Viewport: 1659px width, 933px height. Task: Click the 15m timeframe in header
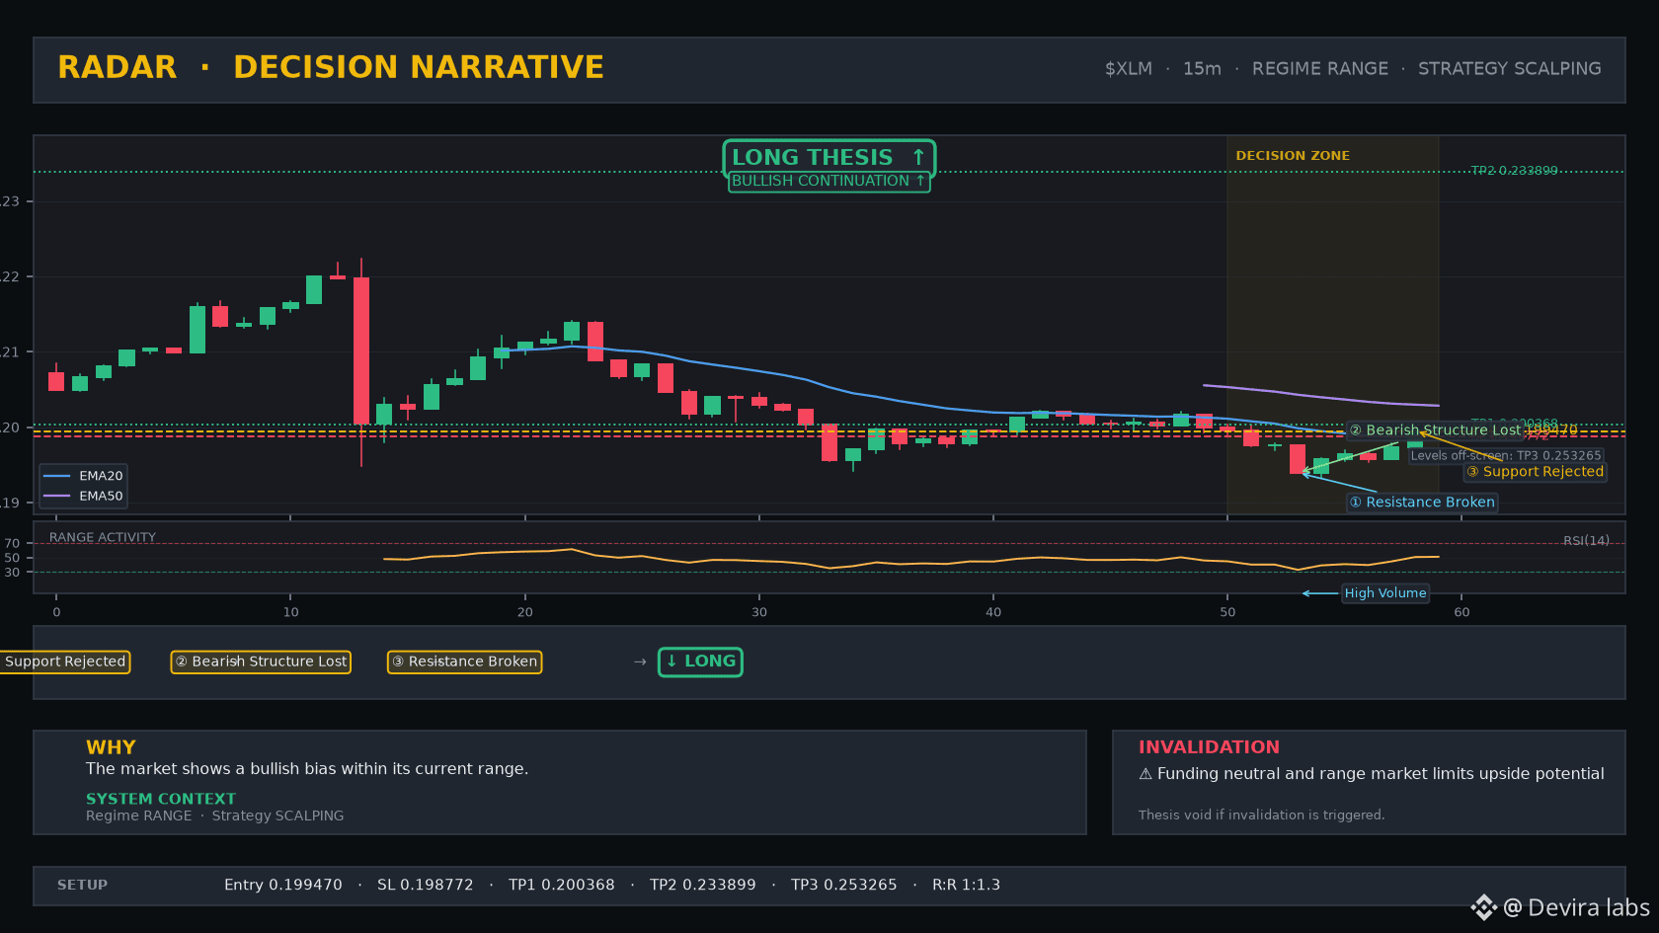(x=1202, y=69)
